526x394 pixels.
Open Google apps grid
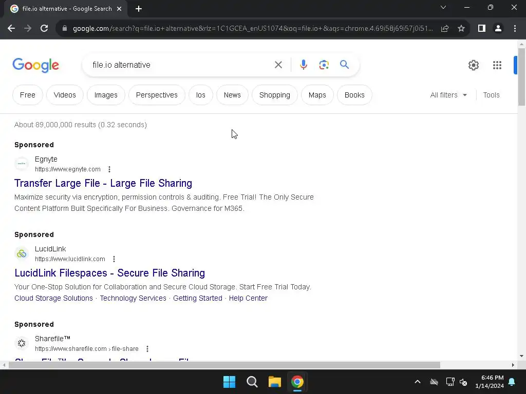pos(497,65)
